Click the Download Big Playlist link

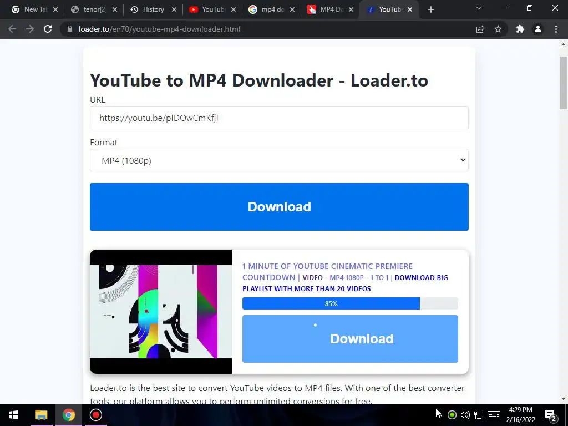tap(345, 283)
